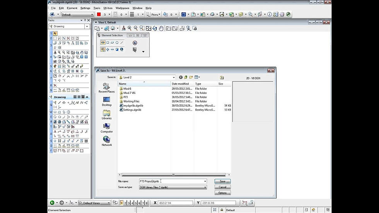
Task: Open the Workspace menu
Action: [x=122, y=8]
